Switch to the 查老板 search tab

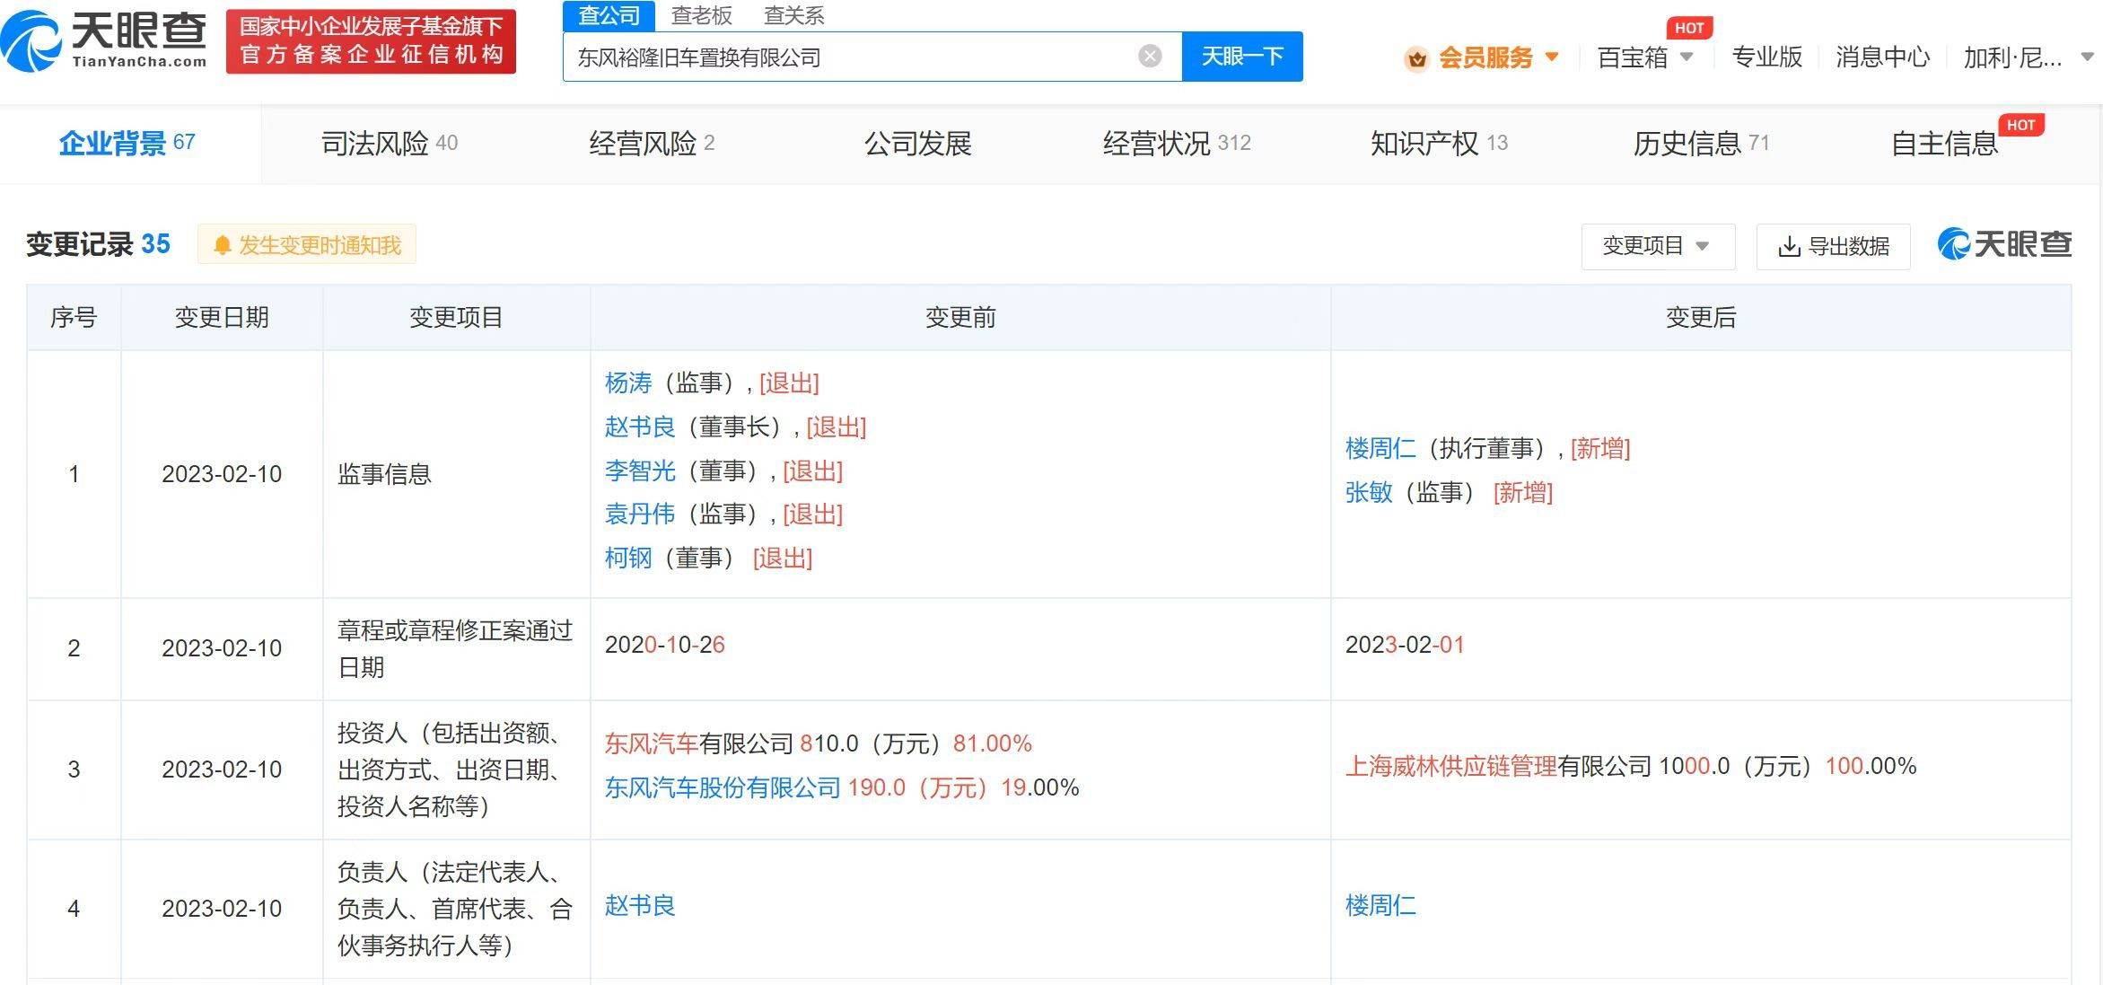tap(701, 15)
